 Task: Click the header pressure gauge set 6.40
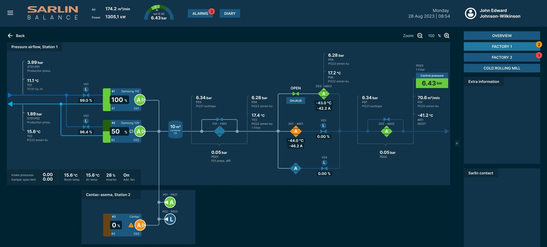pyautogui.click(x=159, y=13)
